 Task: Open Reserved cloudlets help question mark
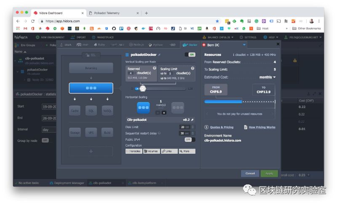(154, 68)
